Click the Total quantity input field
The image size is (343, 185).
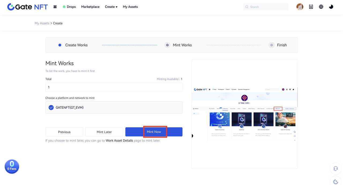click(114, 87)
